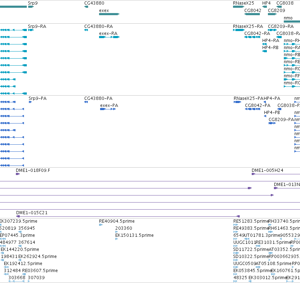Click the 48325 EST label

pos(240,278)
